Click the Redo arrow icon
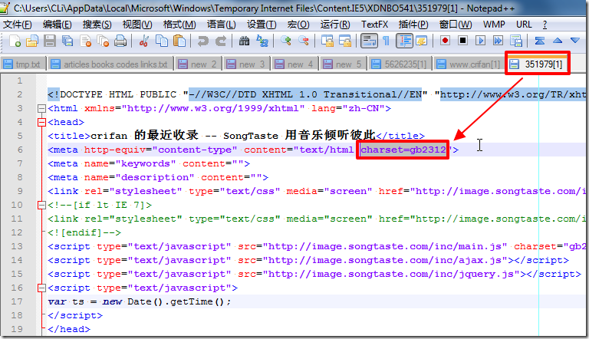This screenshot has width=589, height=339. click(x=221, y=41)
